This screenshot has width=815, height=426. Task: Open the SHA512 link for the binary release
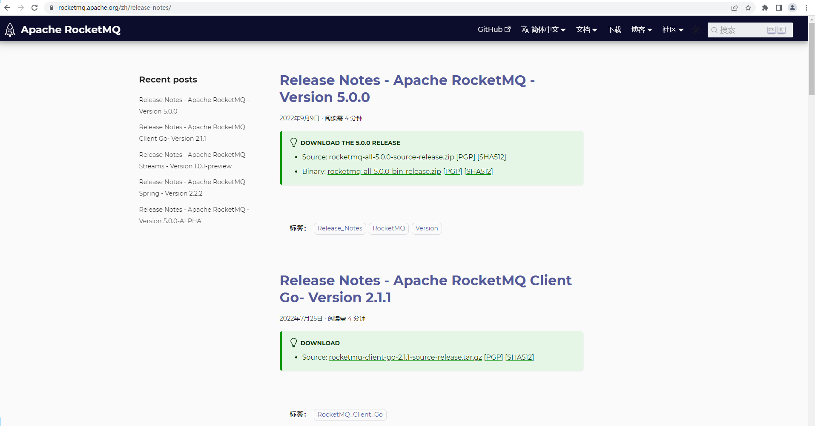pos(478,171)
